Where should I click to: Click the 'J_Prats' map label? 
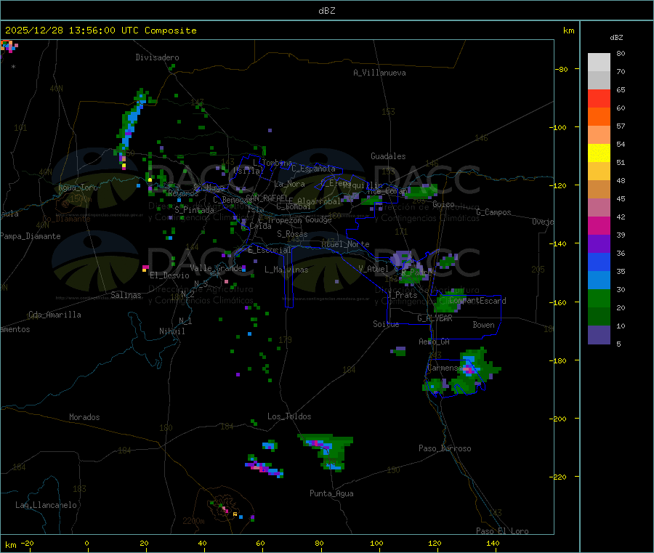(x=402, y=295)
